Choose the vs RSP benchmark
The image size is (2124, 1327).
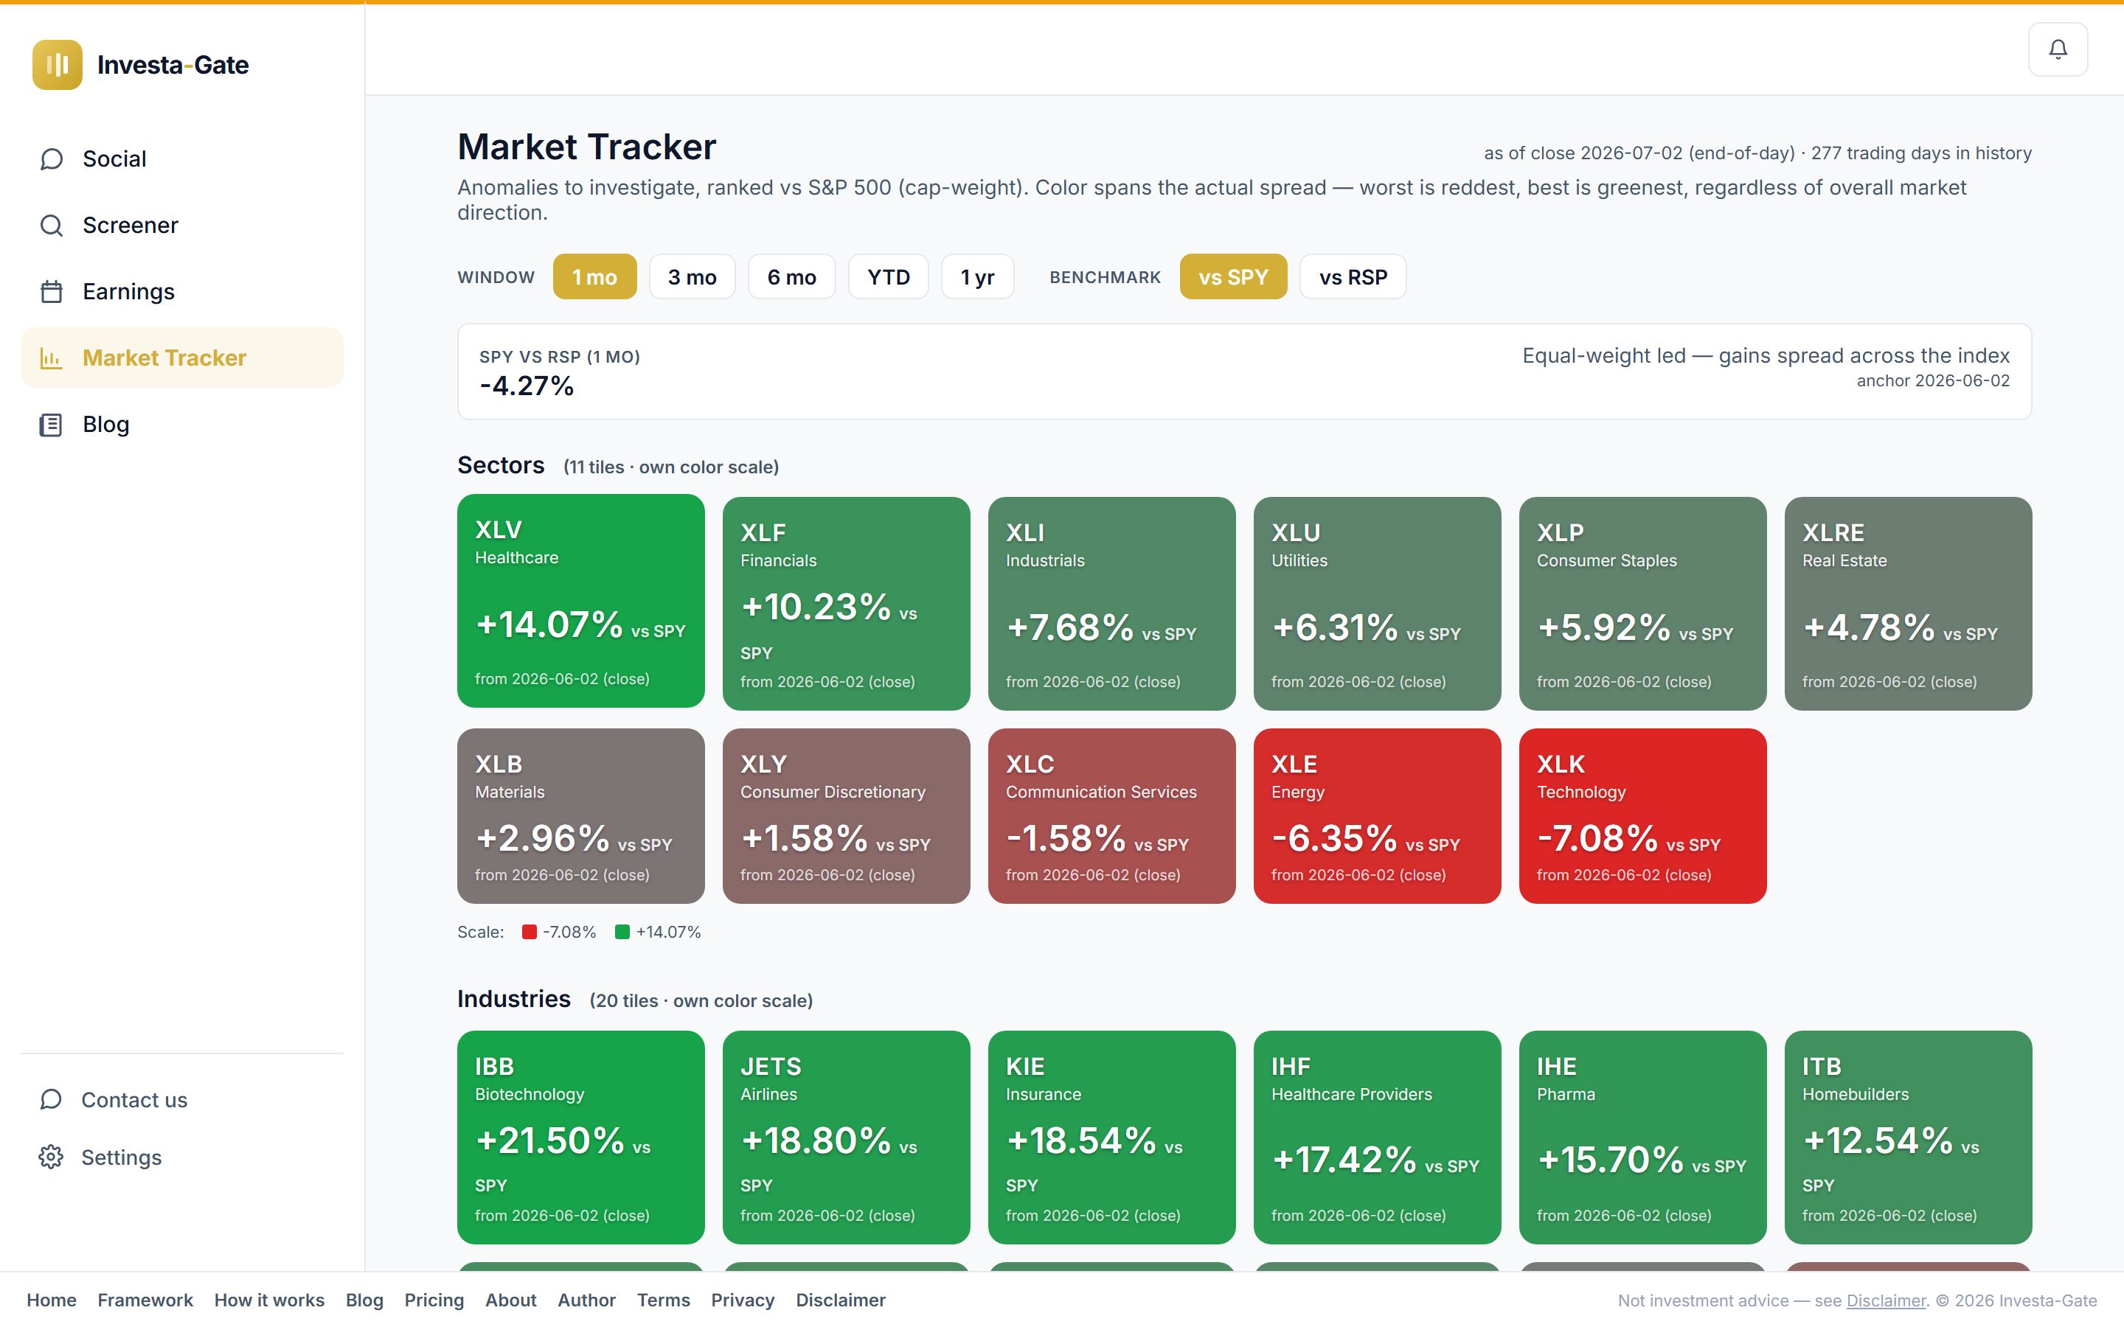pyautogui.click(x=1353, y=276)
